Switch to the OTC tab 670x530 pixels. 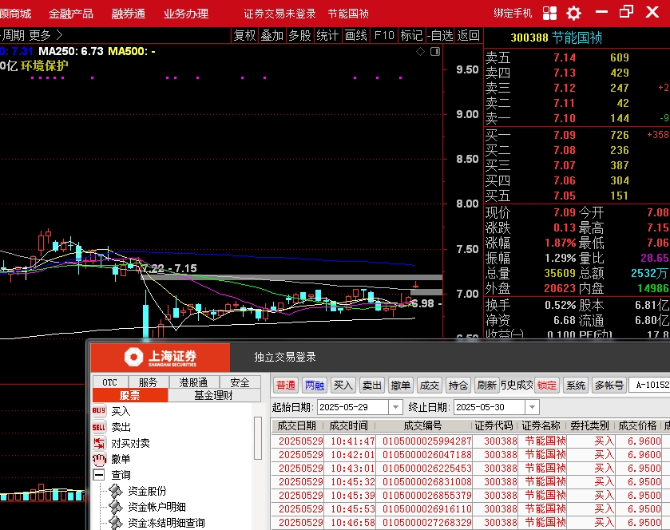[x=110, y=382]
